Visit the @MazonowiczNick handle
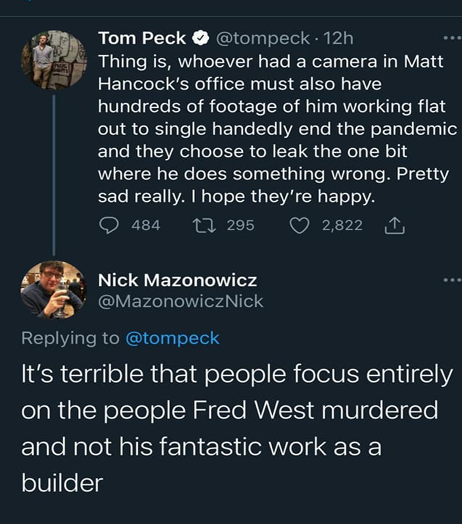This screenshot has width=462, height=524. pyautogui.click(x=181, y=302)
